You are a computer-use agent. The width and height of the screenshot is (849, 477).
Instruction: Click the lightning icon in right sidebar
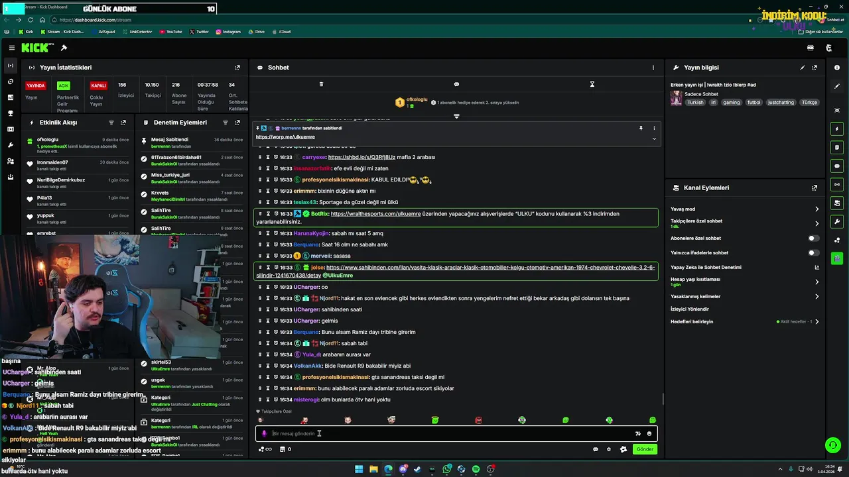[x=837, y=129]
